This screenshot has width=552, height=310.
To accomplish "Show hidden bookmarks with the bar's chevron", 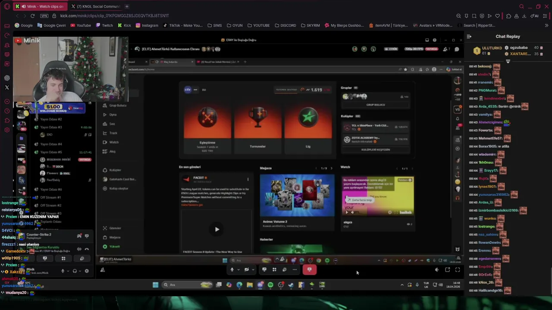I will [x=546, y=25].
